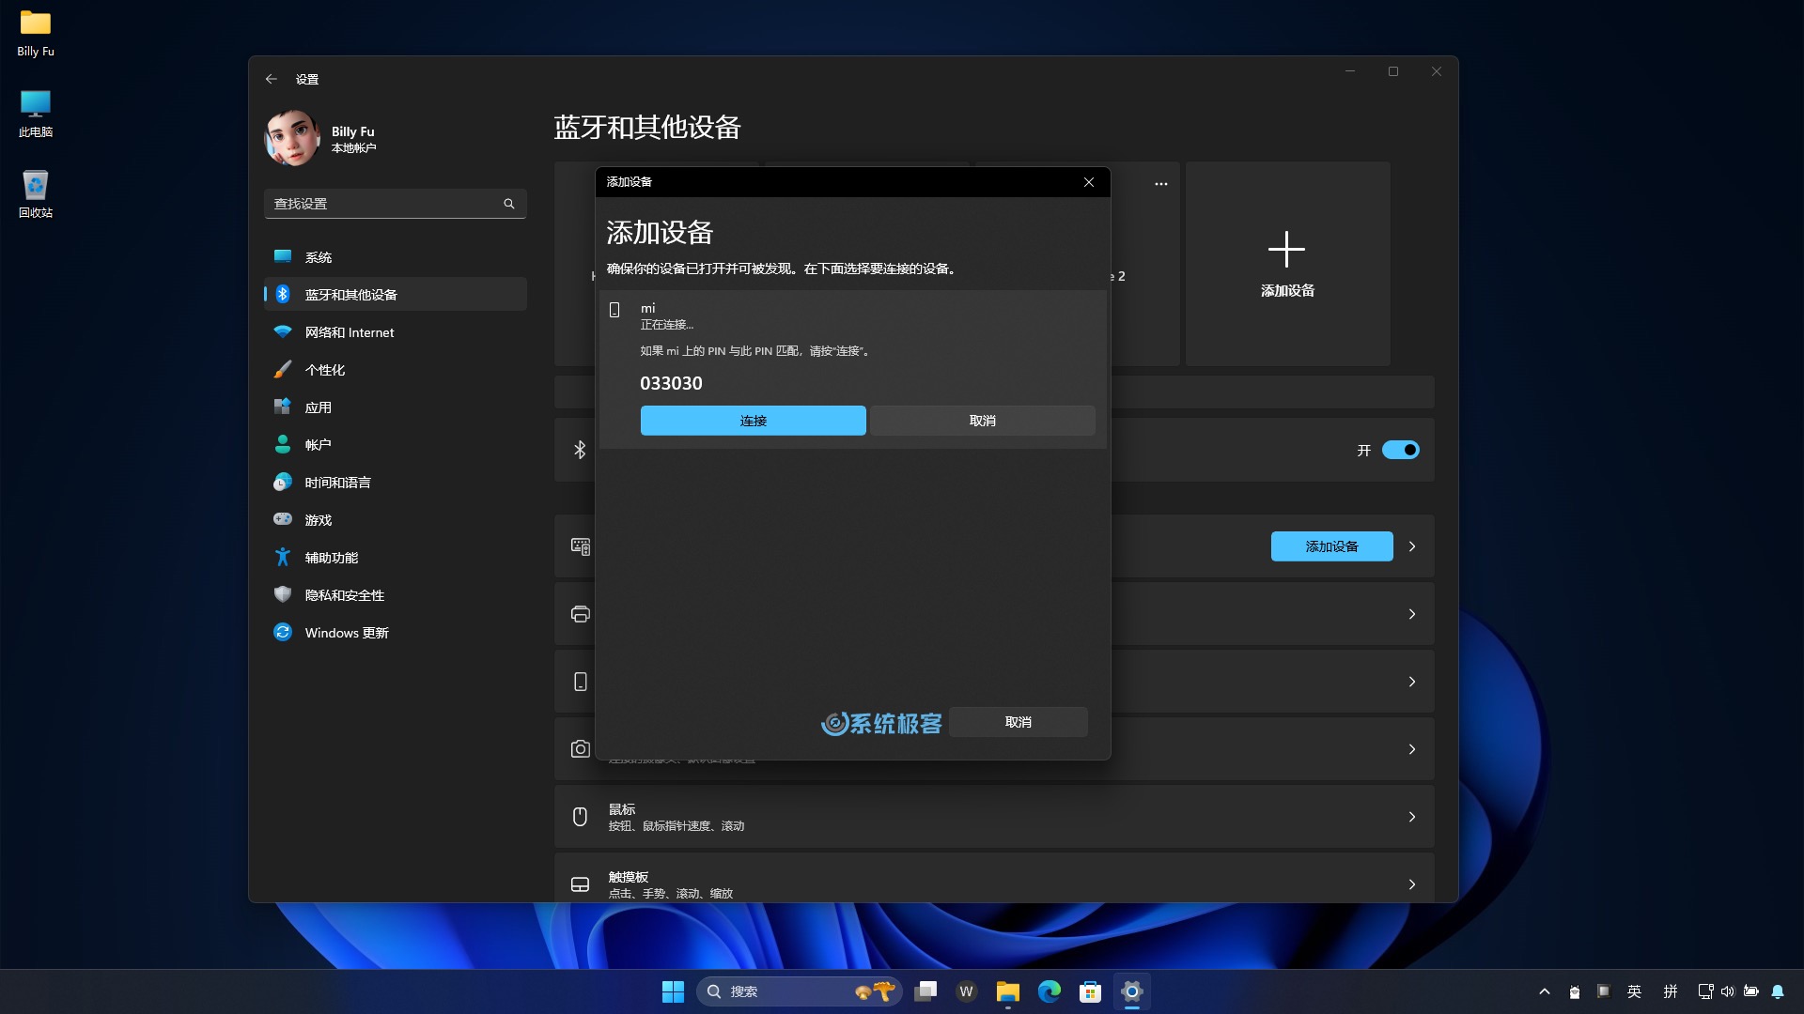
Task: Select 蓝牙和其他设备 in the sidebar
Action: (x=395, y=295)
